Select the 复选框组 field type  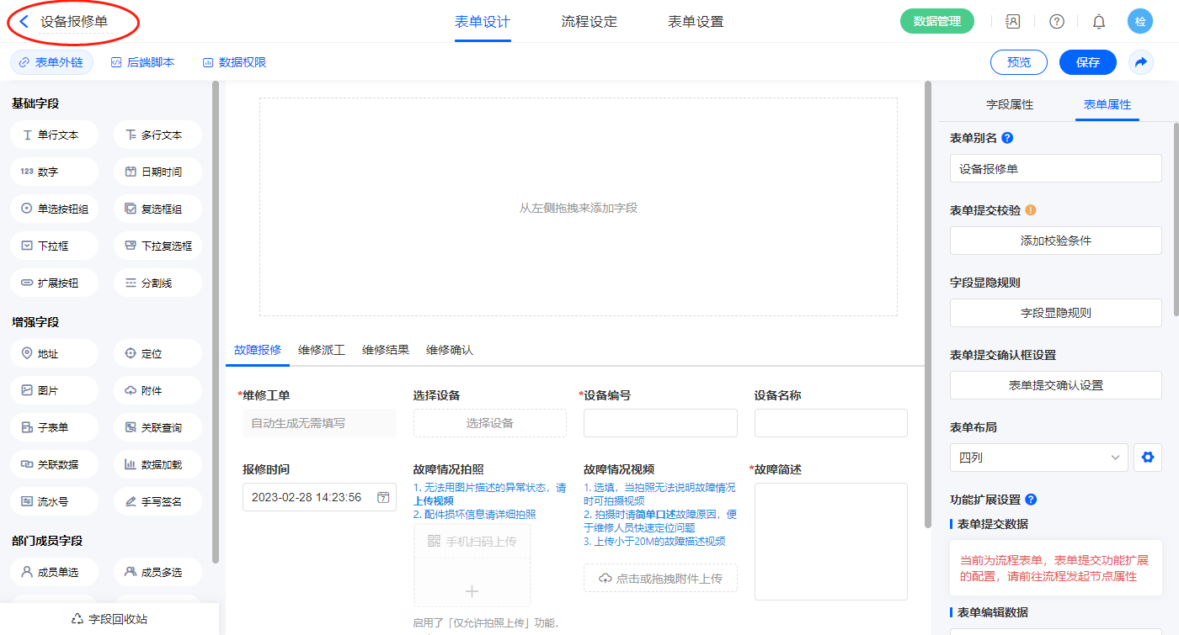click(x=157, y=209)
